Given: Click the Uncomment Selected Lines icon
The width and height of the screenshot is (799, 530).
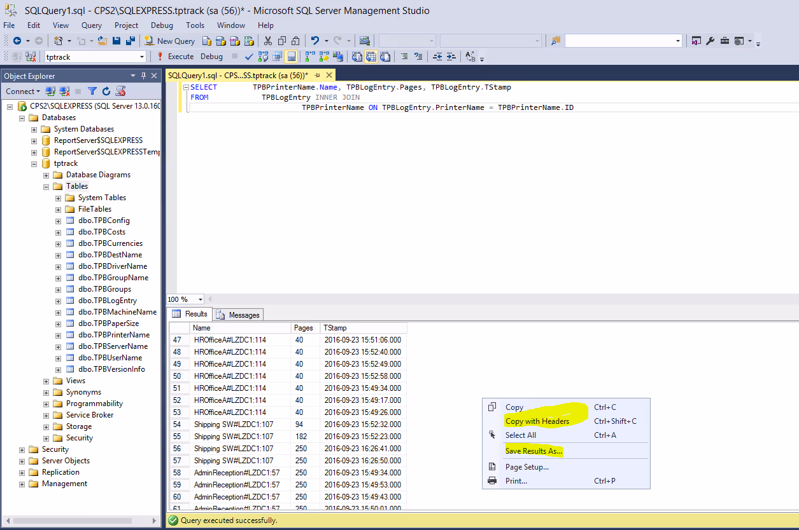Looking at the screenshot, I should coord(418,57).
